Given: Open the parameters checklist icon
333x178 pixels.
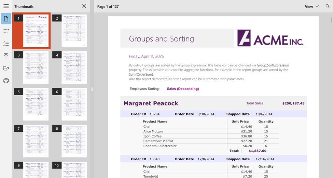Looking at the screenshot, I should pos(6,44).
